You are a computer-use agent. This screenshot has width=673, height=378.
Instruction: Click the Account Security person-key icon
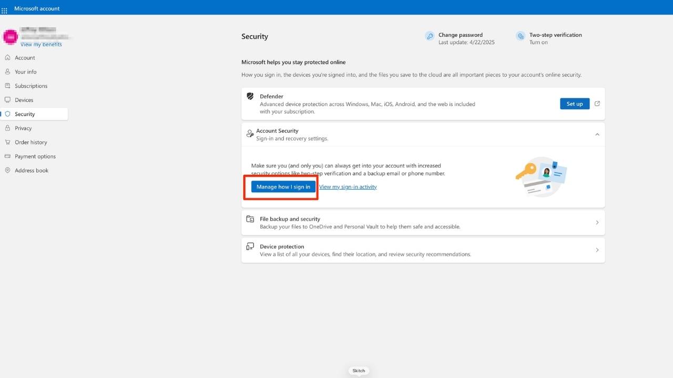pyautogui.click(x=250, y=134)
